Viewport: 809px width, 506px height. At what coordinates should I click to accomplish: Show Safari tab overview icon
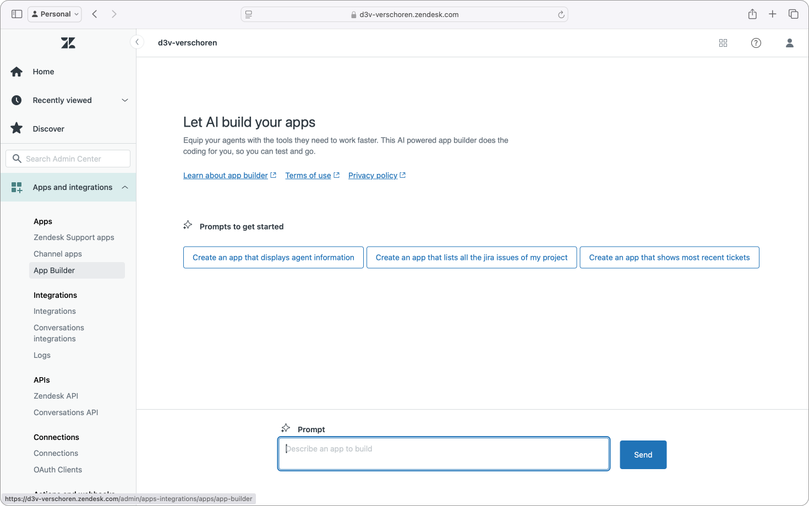click(794, 14)
